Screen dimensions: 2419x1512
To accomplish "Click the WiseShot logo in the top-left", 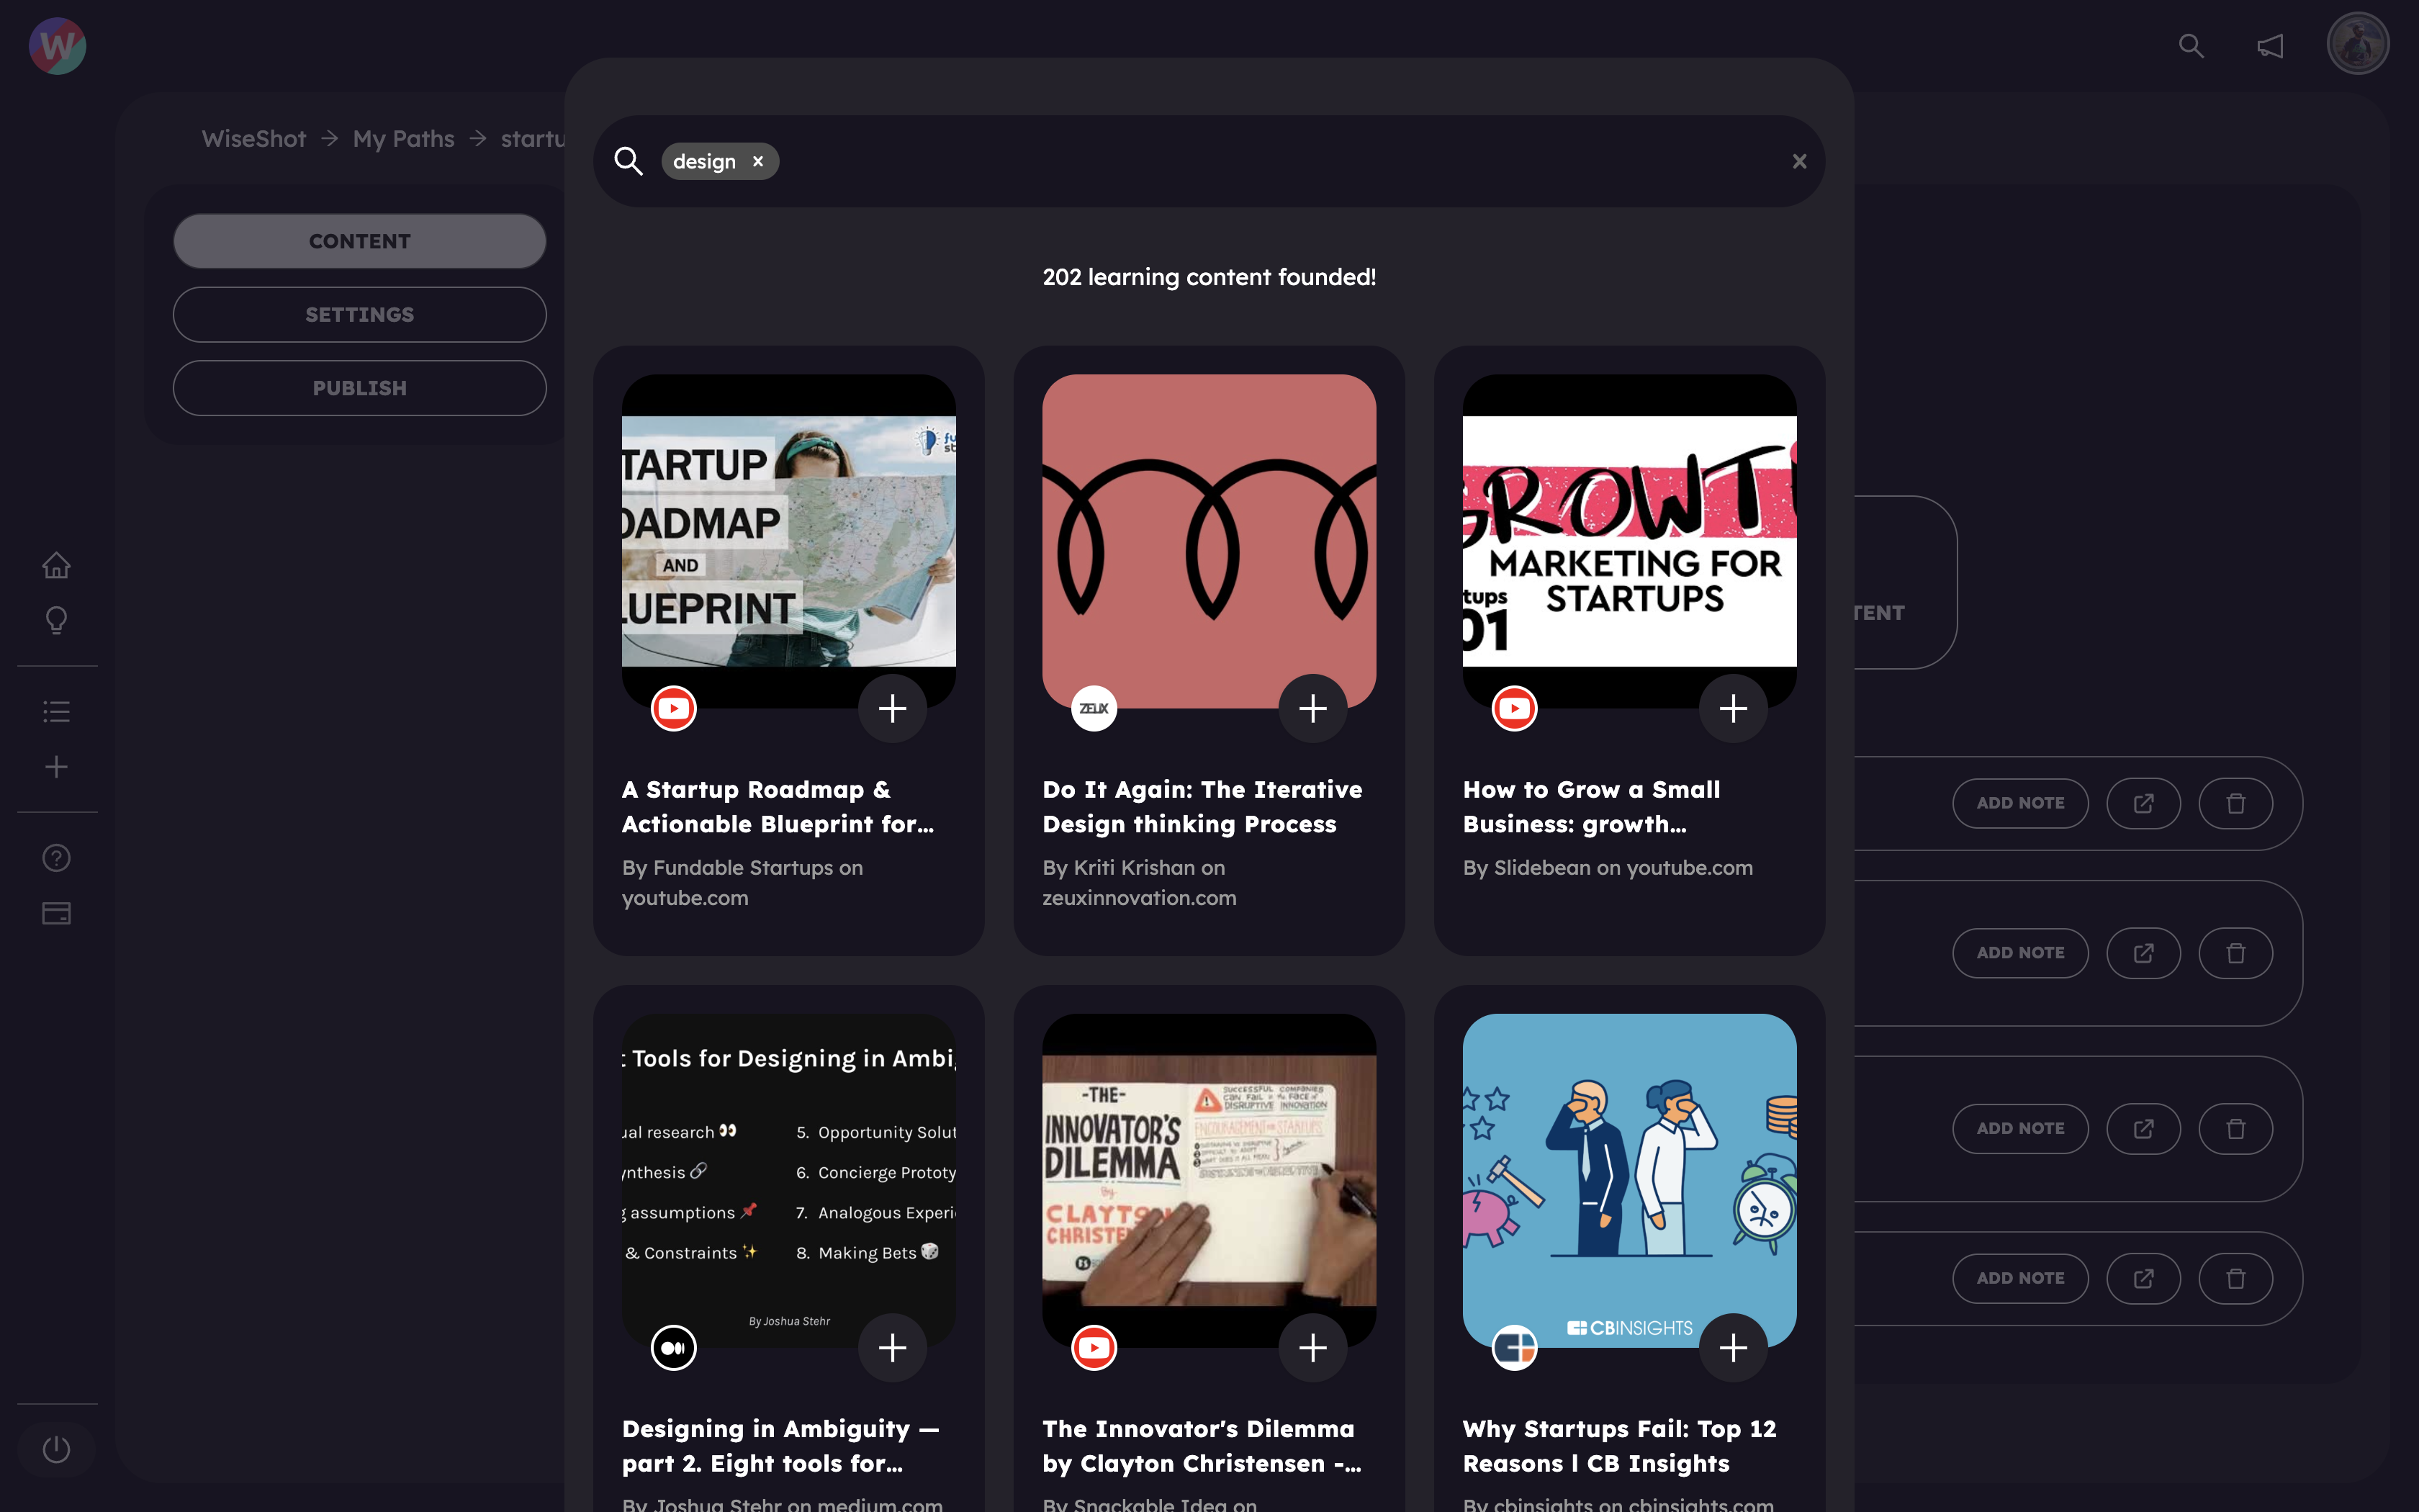I will [57, 46].
